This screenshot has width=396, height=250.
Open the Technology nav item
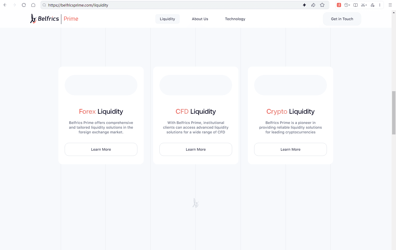[x=235, y=19]
